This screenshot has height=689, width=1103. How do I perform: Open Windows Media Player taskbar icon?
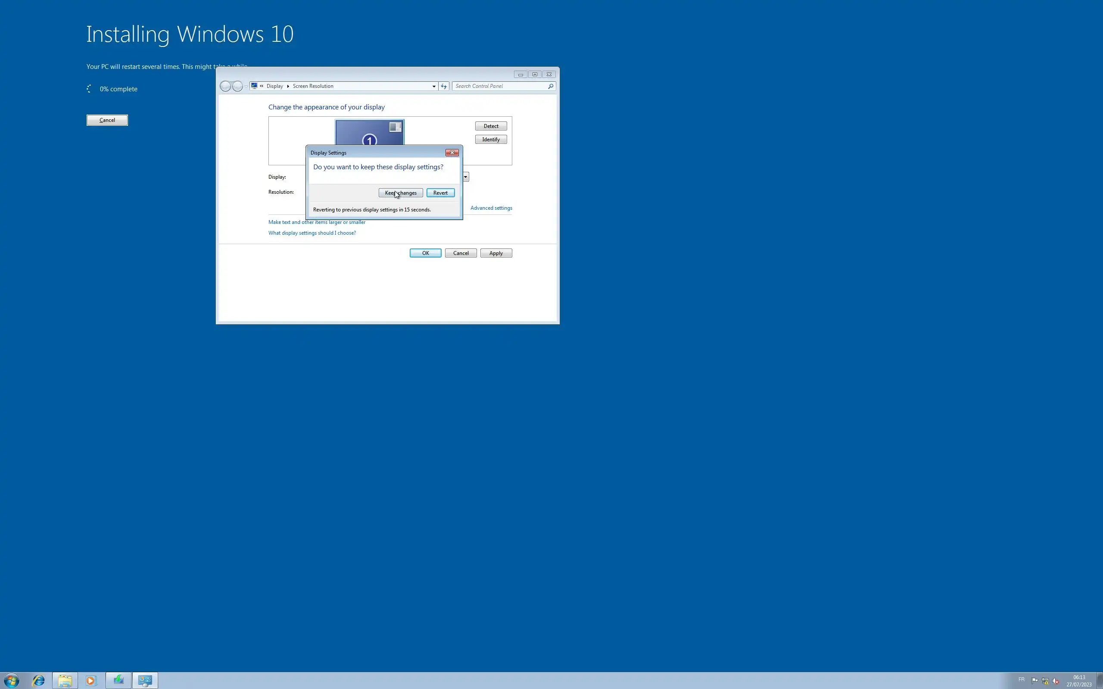91,680
